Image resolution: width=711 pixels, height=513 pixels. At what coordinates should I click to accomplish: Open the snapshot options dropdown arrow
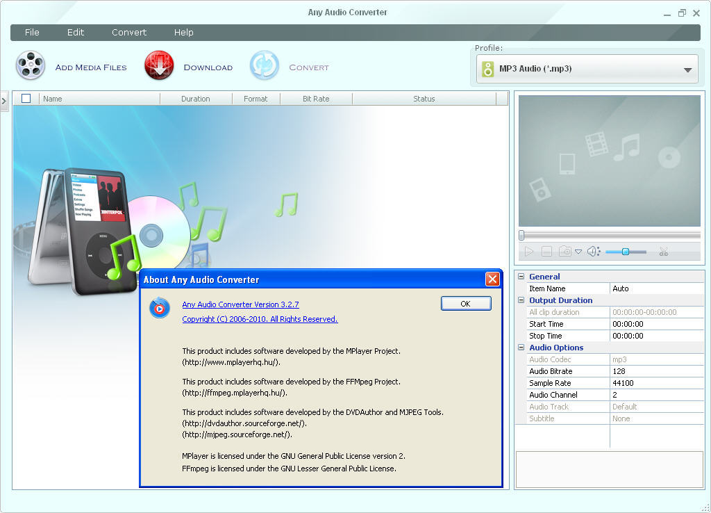click(x=578, y=252)
